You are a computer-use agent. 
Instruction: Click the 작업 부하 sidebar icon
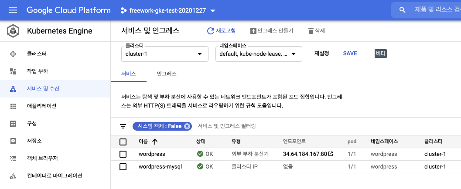tap(13, 71)
